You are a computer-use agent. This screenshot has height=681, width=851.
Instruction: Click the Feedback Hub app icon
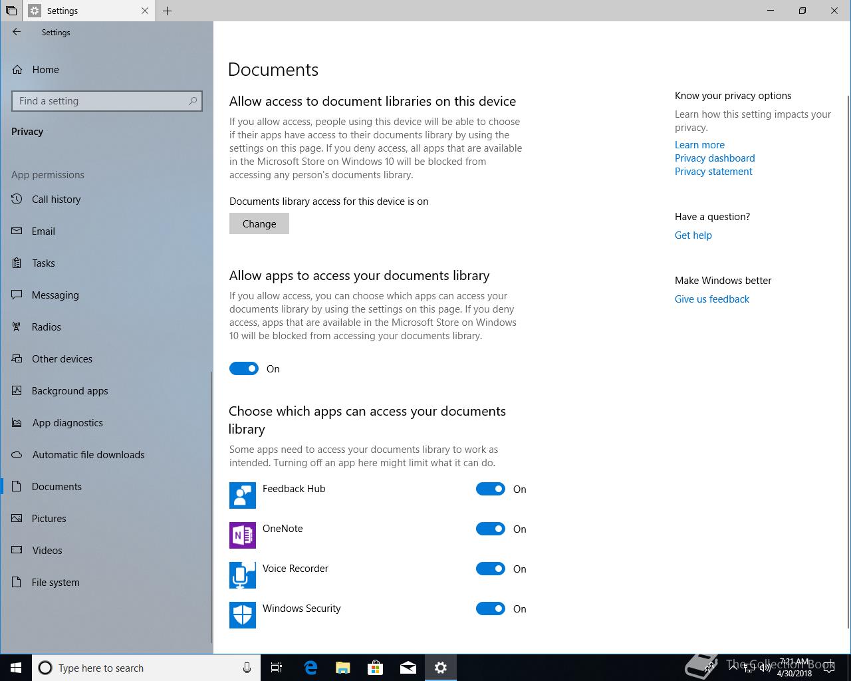243,495
